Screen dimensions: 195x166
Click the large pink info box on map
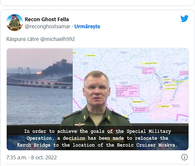pyautogui.click(x=127, y=91)
